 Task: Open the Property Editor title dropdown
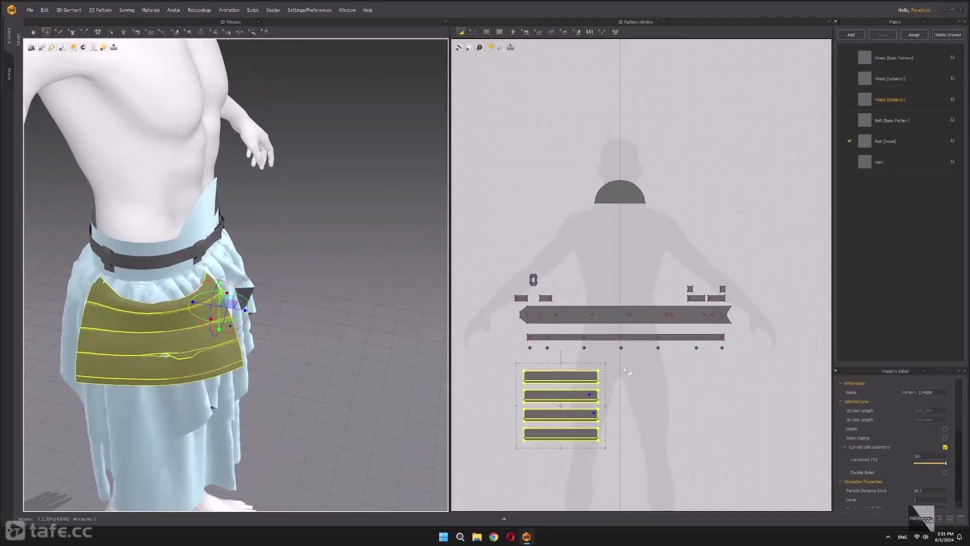[924, 372]
